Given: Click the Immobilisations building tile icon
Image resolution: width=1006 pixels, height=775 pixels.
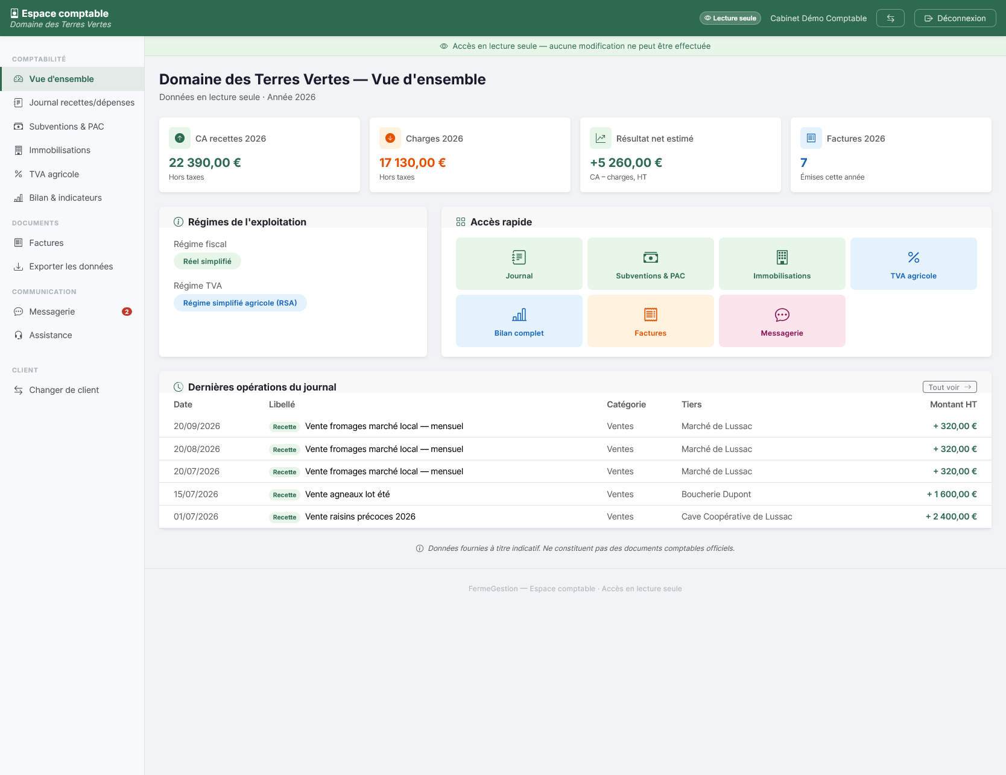Looking at the screenshot, I should pos(782,257).
